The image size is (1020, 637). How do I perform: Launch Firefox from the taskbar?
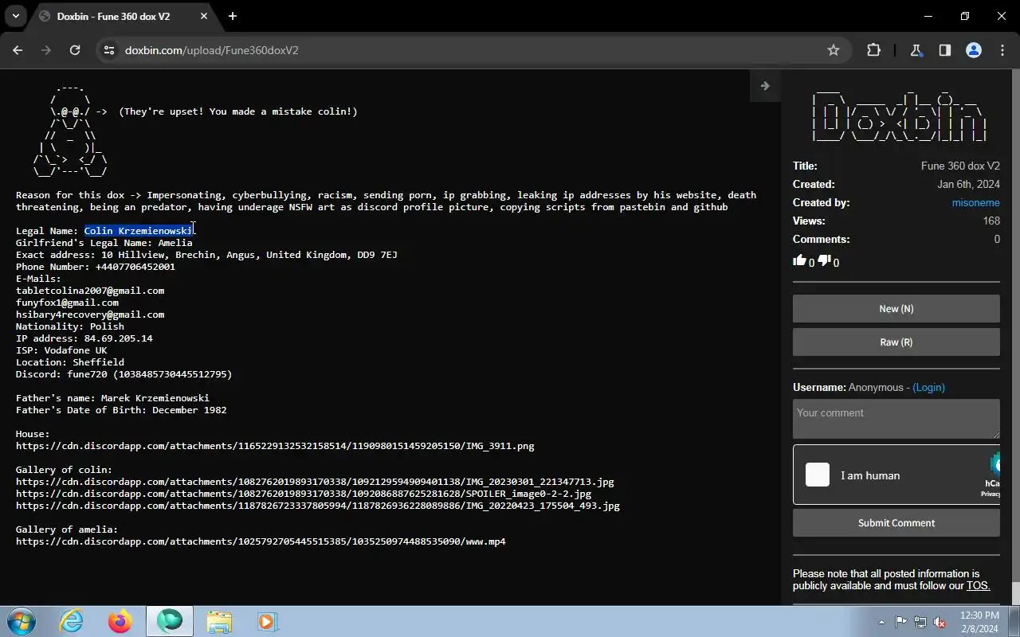click(120, 621)
